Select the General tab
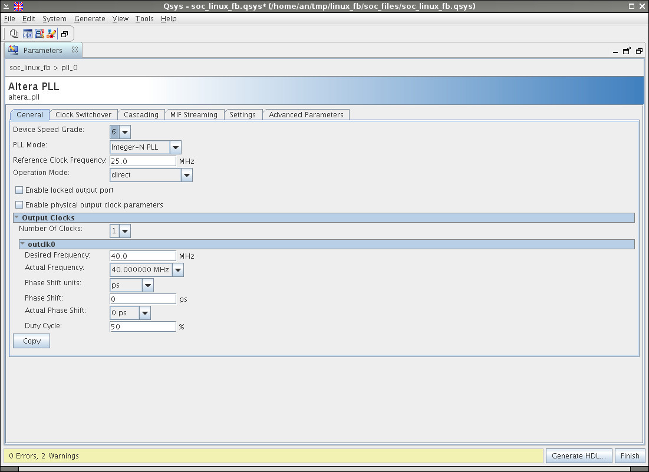This screenshot has width=649, height=472. tap(30, 114)
